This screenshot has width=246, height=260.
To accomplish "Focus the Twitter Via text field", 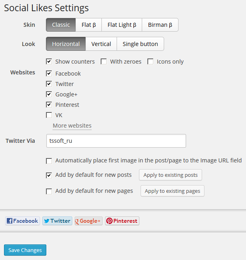I will [x=116, y=141].
